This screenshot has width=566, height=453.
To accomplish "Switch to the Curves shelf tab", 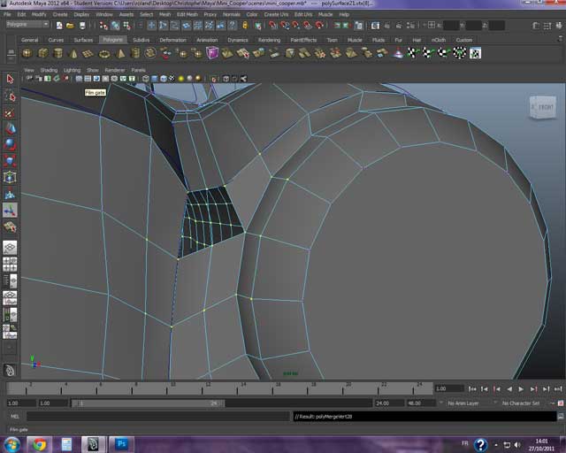I will 56,40.
